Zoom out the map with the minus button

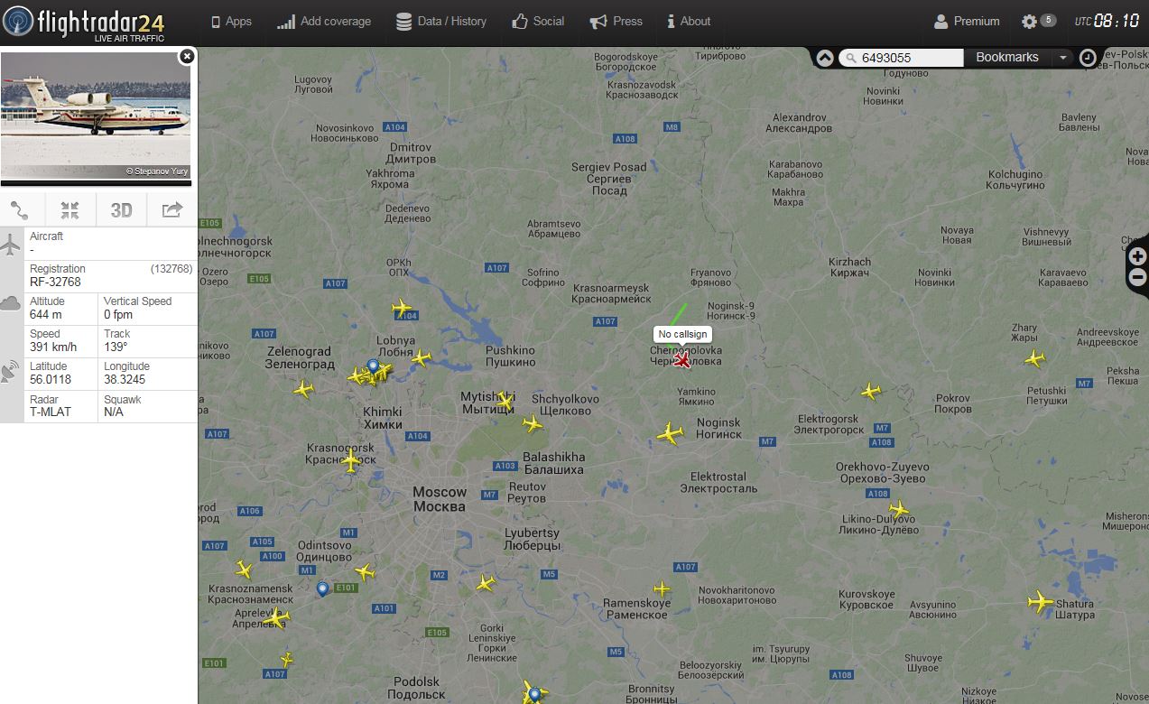[x=1137, y=278]
